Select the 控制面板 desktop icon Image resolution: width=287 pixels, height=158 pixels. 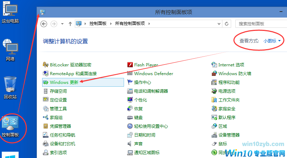tap(10, 126)
